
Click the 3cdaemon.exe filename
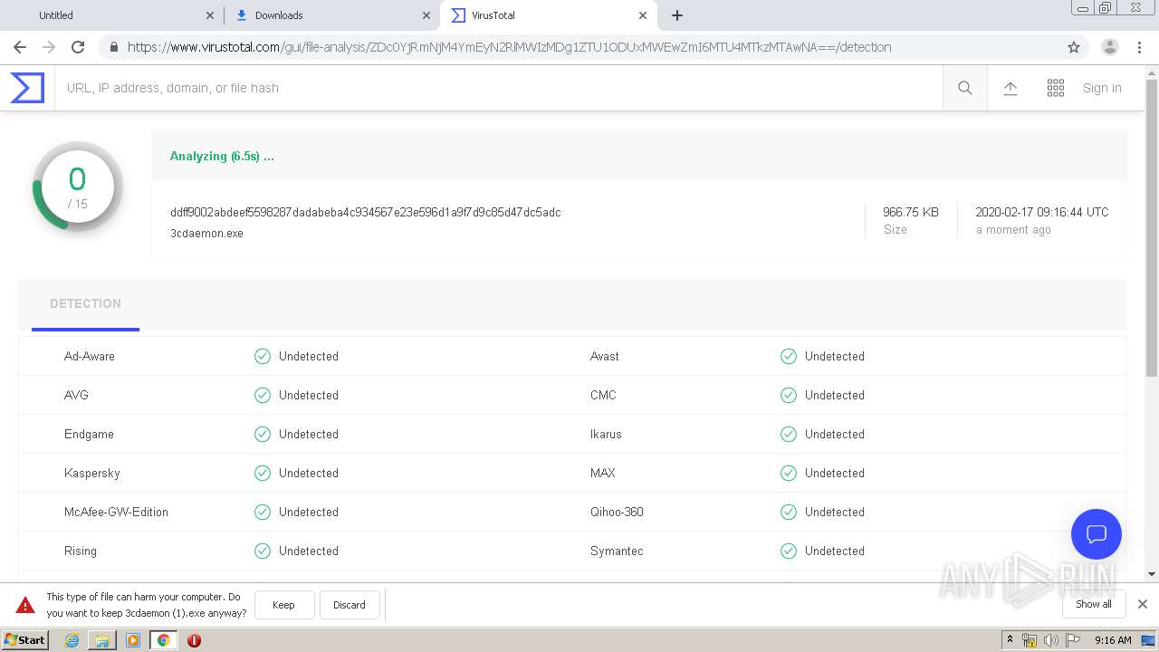(206, 233)
